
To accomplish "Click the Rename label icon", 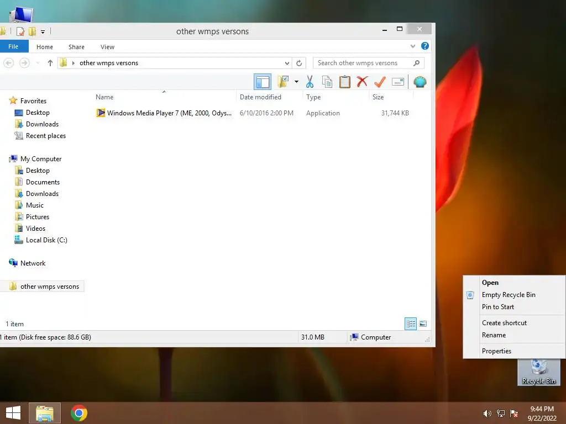I will tap(398, 82).
